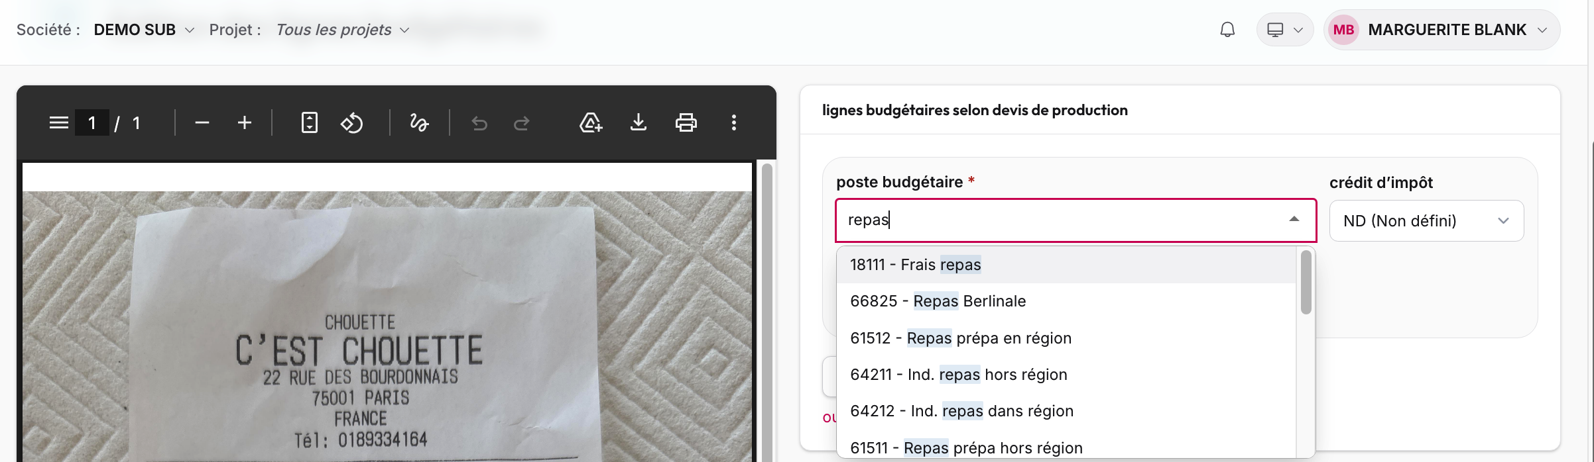Open the notifications bell

tap(1228, 30)
